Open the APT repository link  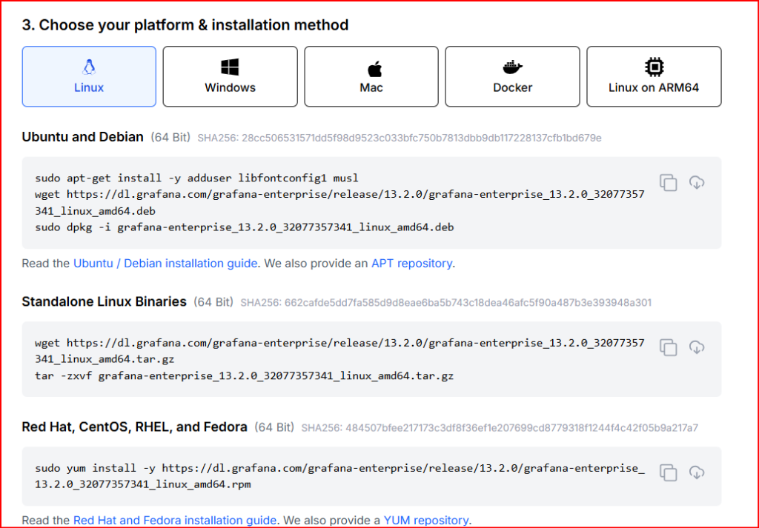[x=412, y=264]
